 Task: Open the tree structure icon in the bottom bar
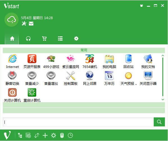[20, 135]
